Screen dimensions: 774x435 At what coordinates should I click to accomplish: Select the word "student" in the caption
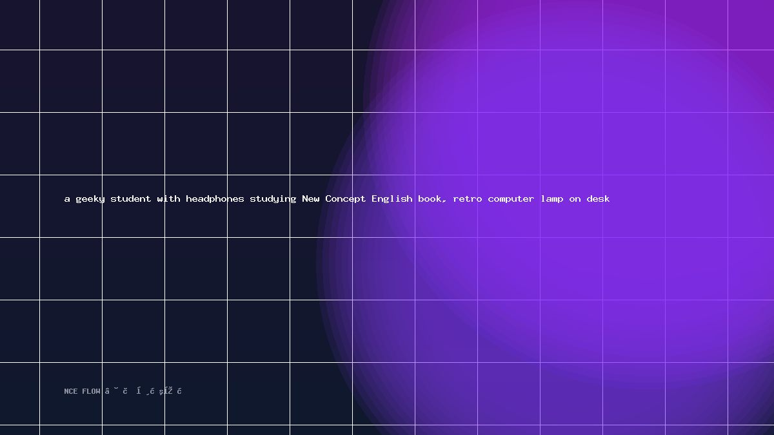131,198
